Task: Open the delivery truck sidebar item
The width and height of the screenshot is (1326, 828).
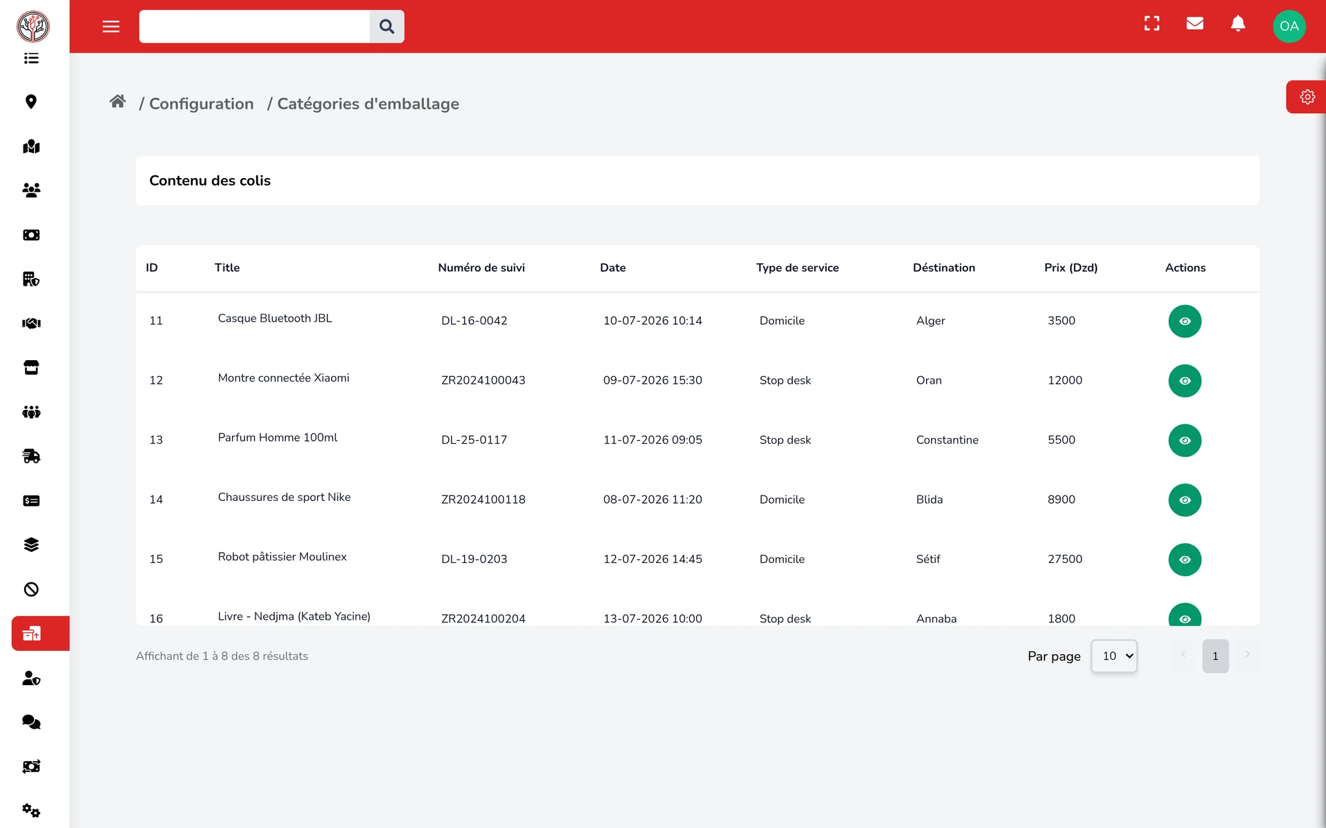Action: click(31, 456)
